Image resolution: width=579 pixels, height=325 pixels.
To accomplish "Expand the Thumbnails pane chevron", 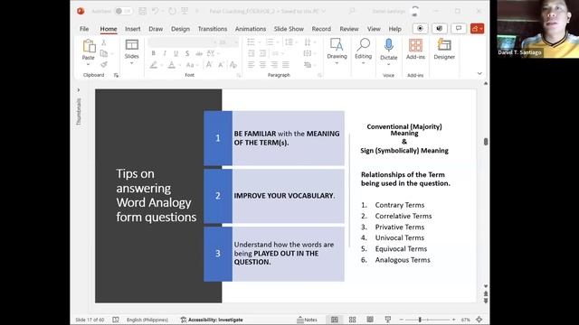I will point(79,90).
